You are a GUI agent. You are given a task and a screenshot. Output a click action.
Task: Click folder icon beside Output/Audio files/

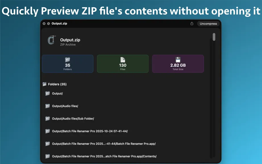pos(47,106)
